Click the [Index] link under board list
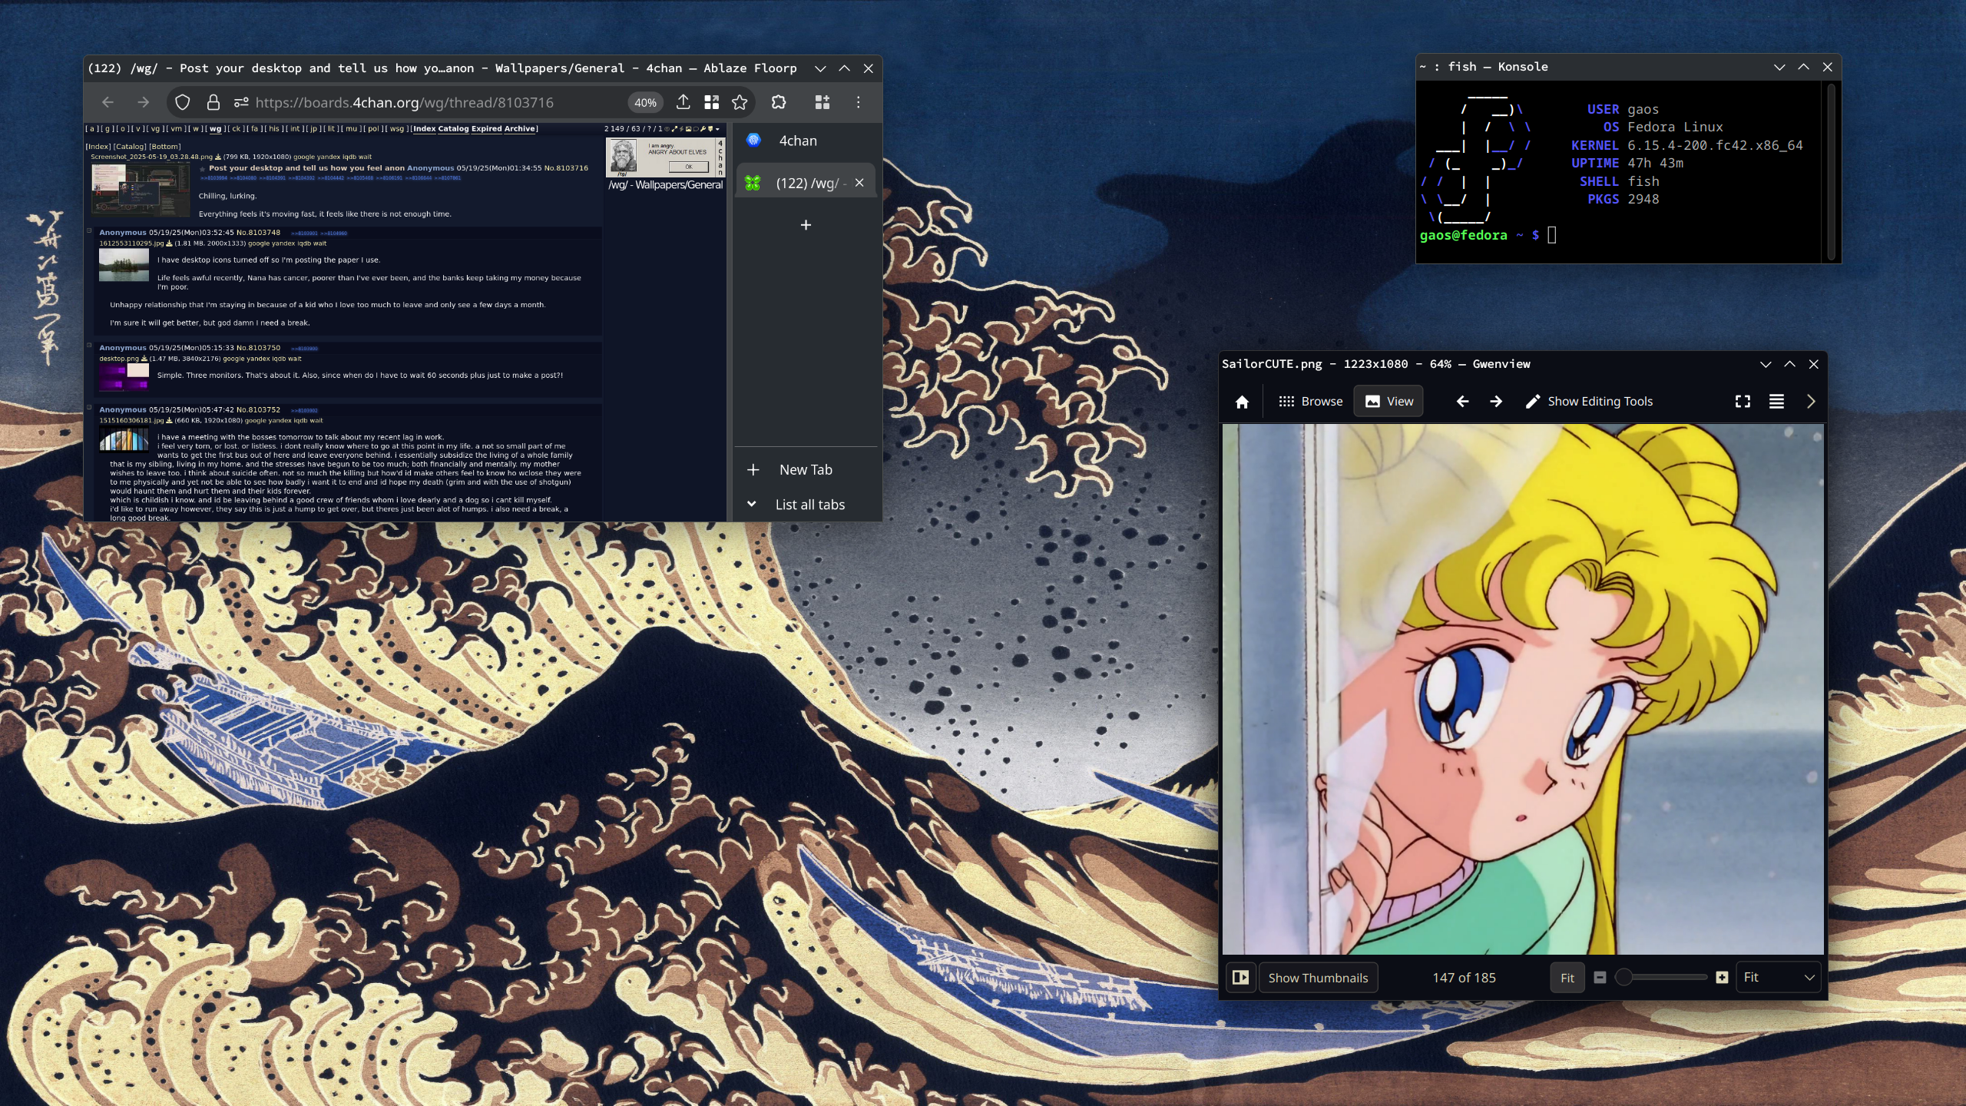1966x1106 pixels. pyautogui.click(x=98, y=147)
